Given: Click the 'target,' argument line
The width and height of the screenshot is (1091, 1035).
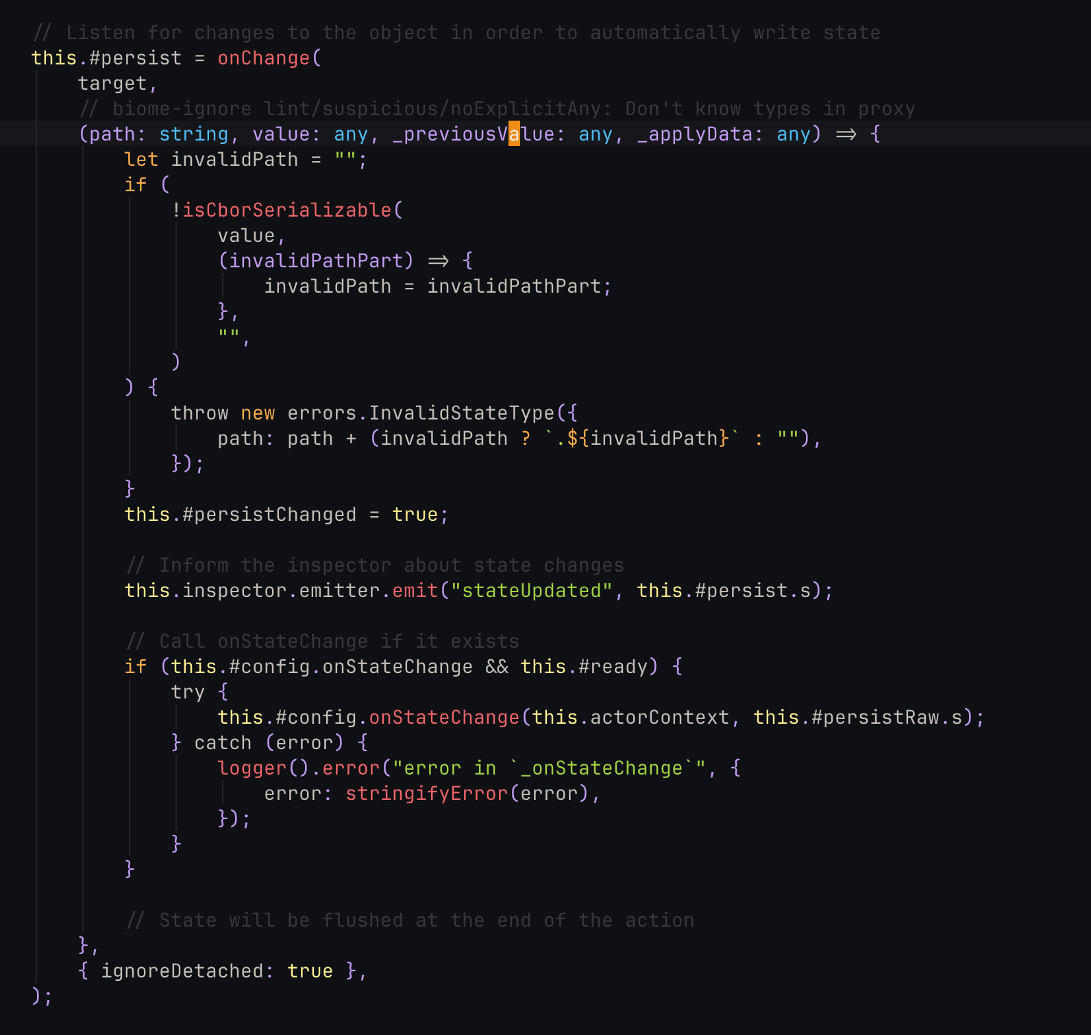Looking at the screenshot, I should pos(117,84).
